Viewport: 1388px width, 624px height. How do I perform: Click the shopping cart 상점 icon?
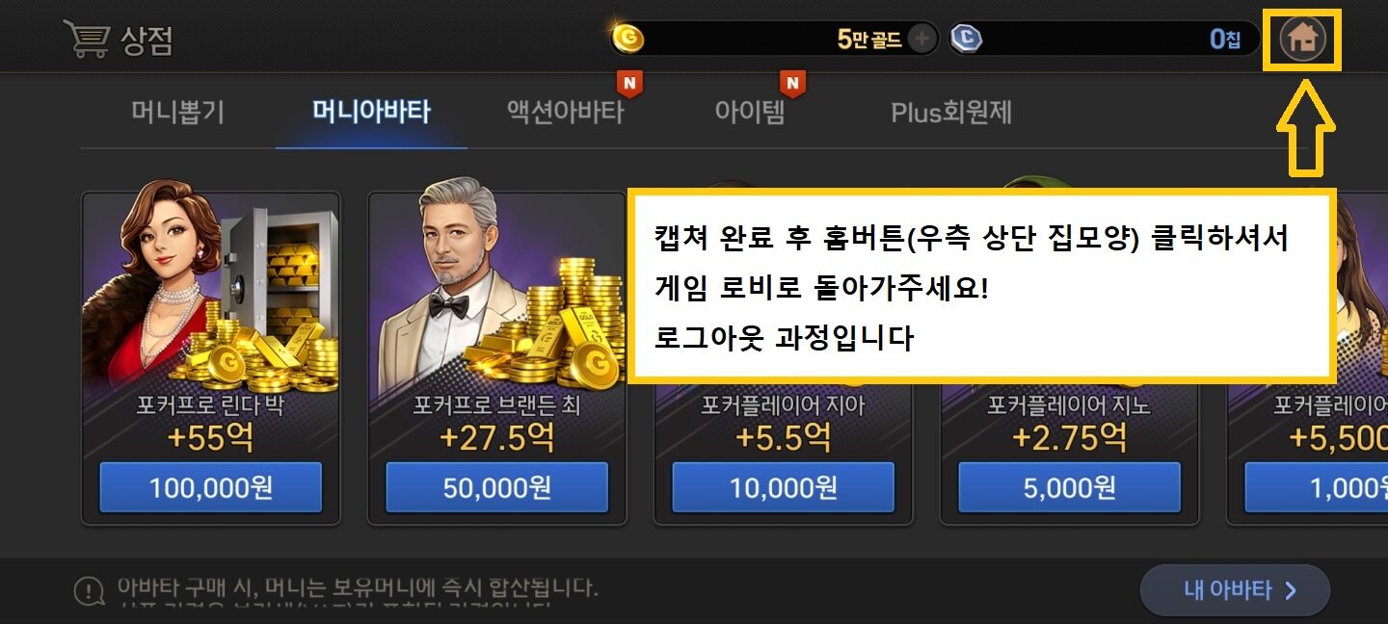84,39
